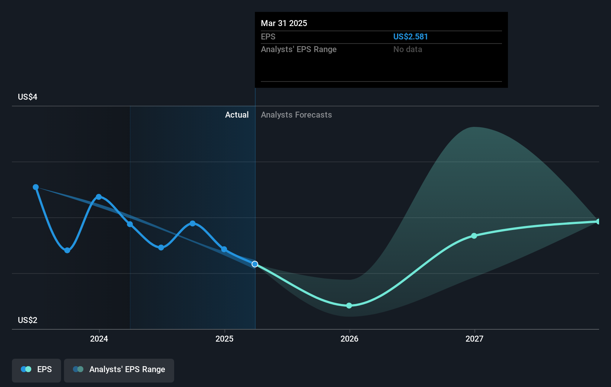
Task: Click the US$2.581 EPS value in tooltip
Action: 410,37
